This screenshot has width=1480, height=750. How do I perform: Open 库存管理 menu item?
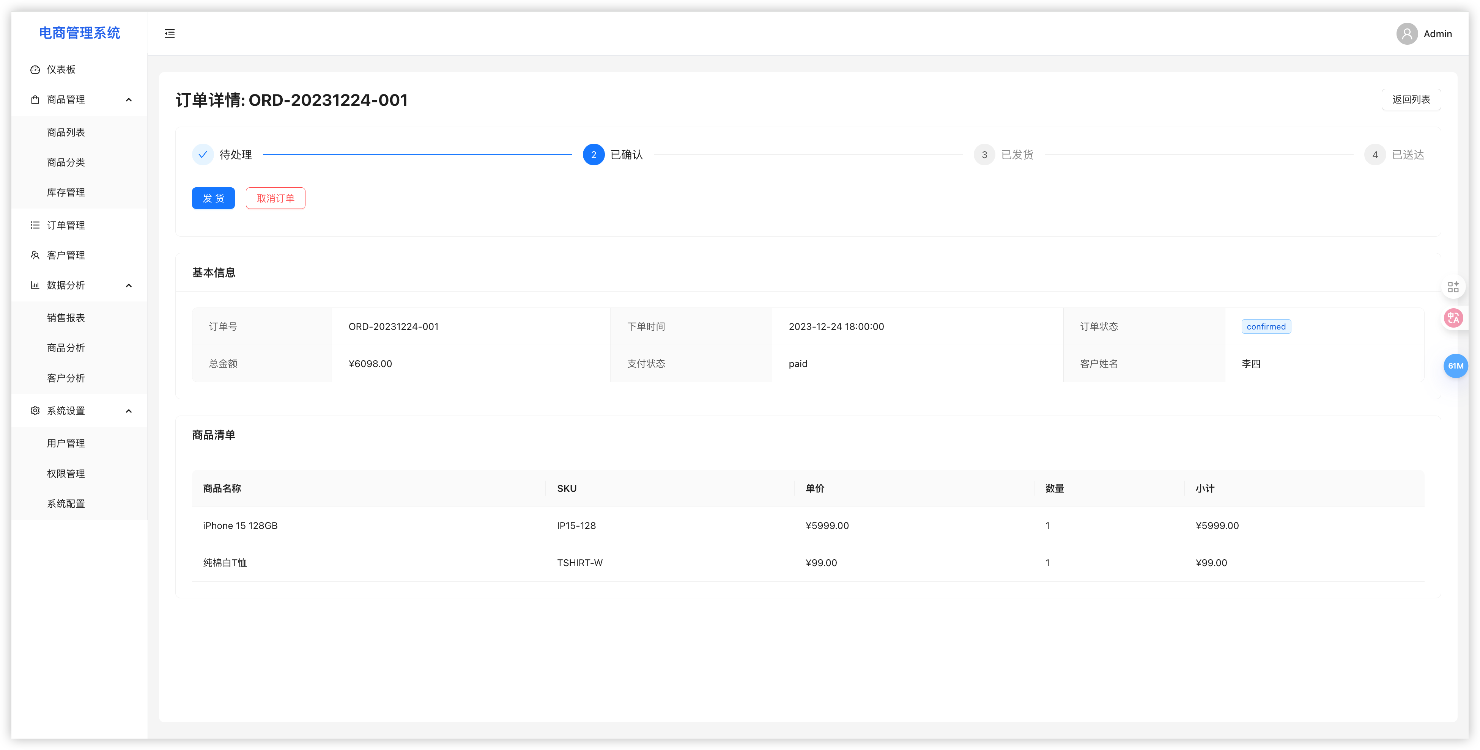pyautogui.click(x=66, y=192)
